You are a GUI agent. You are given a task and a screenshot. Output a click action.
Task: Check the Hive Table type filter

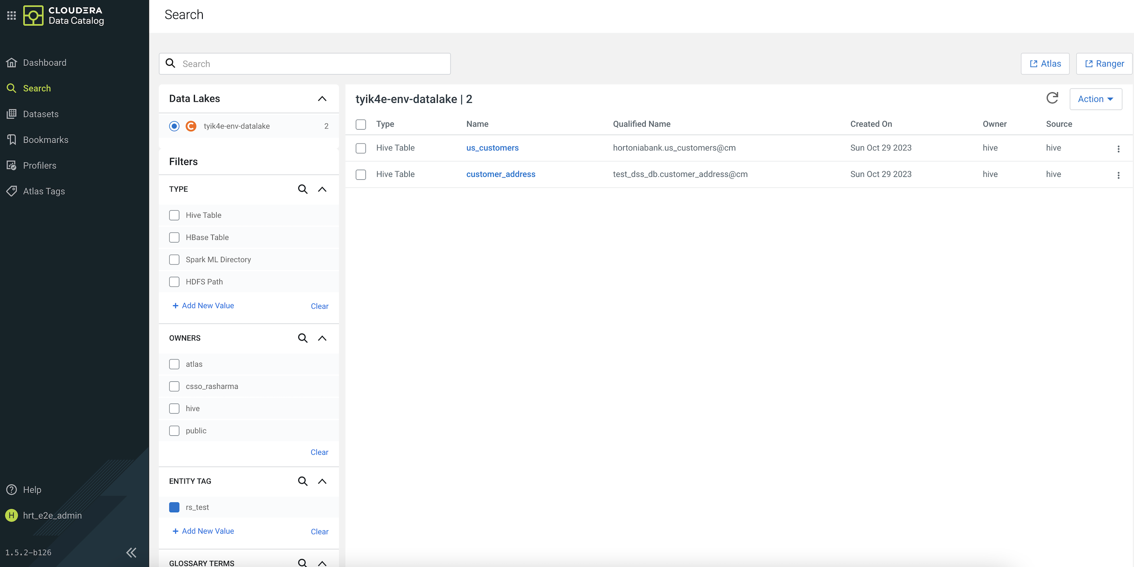pyautogui.click(x=174, y=215)
